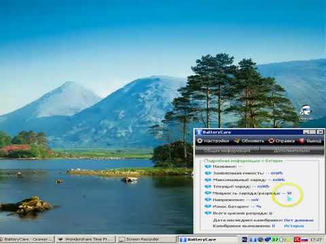
Task: Click the Калибровок выполнено text line
Action: [x=244, y=226]
